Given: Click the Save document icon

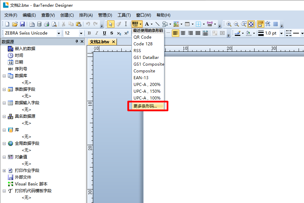Looking at the screenshot, I should pos(22,24).
